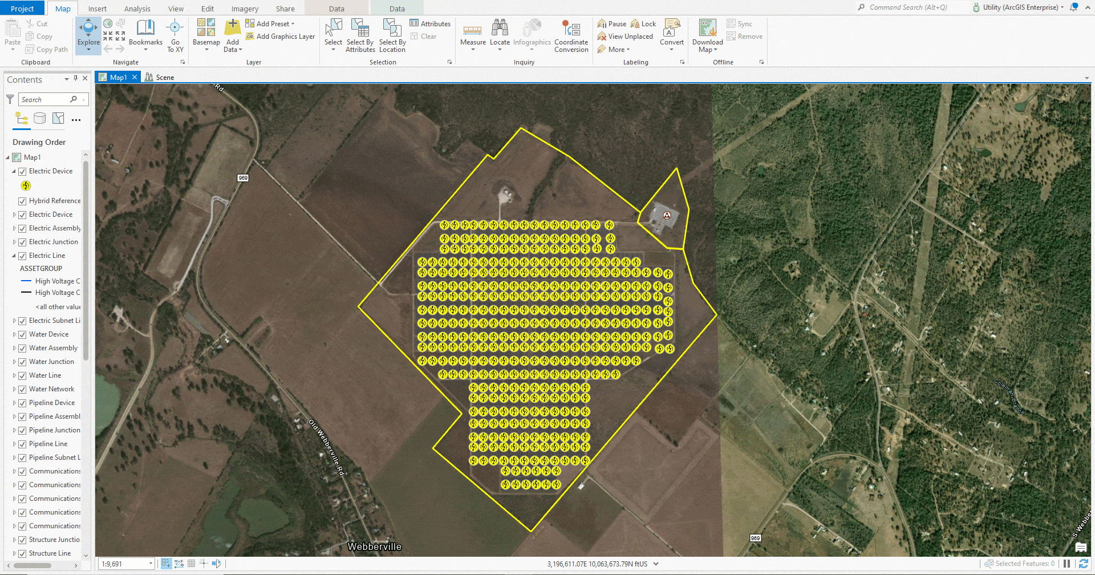Screen dimensions: 1095x575
Task: Open Select By Attributes
Action: point(360,35)
